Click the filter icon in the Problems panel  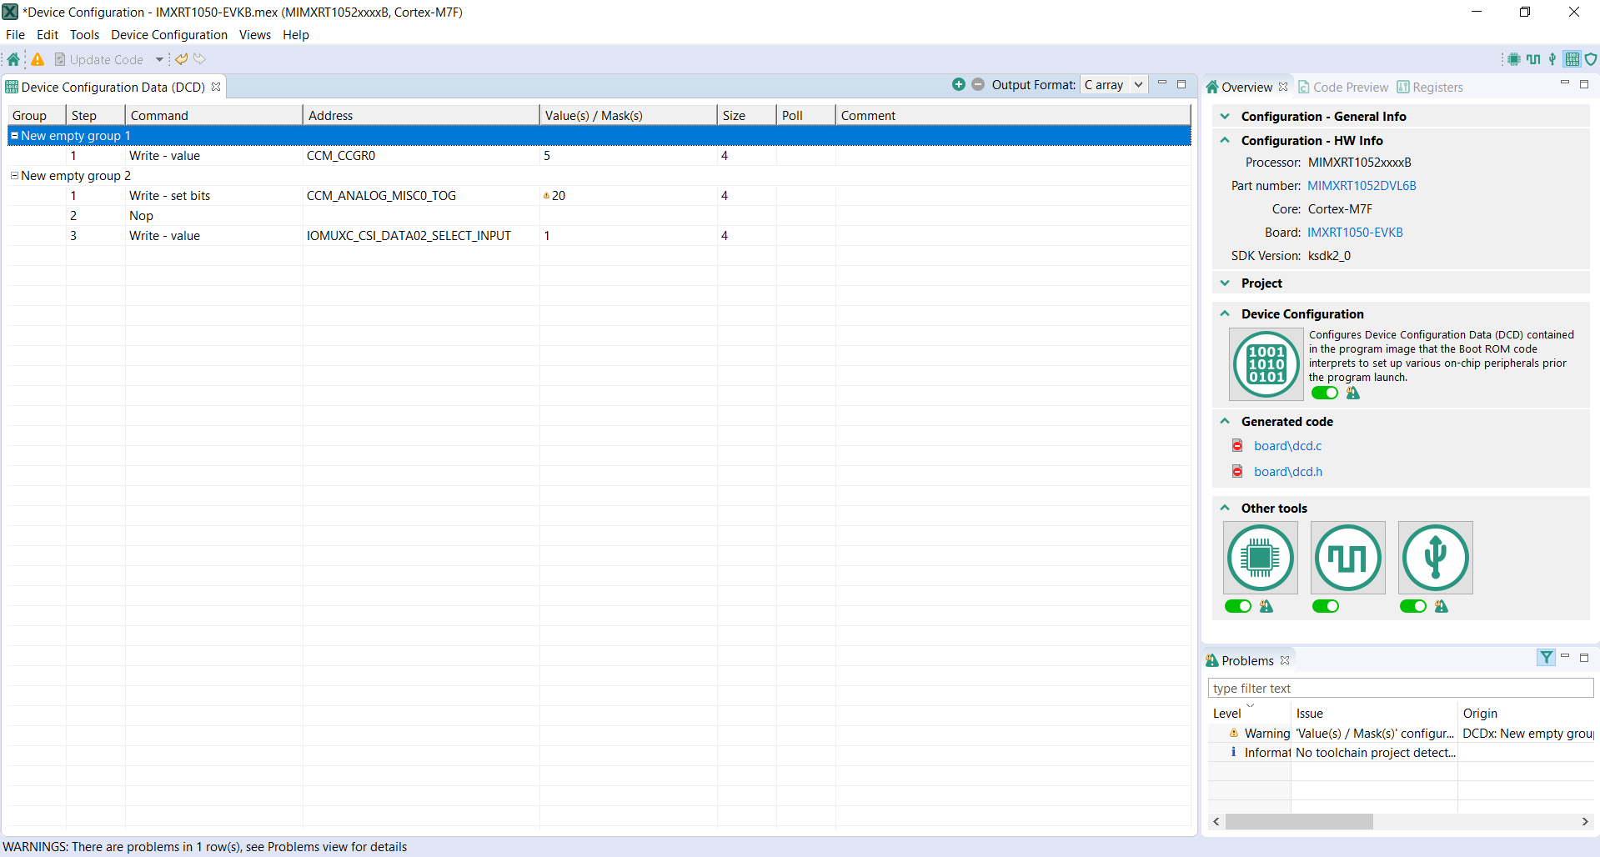tap(1547, 657)
